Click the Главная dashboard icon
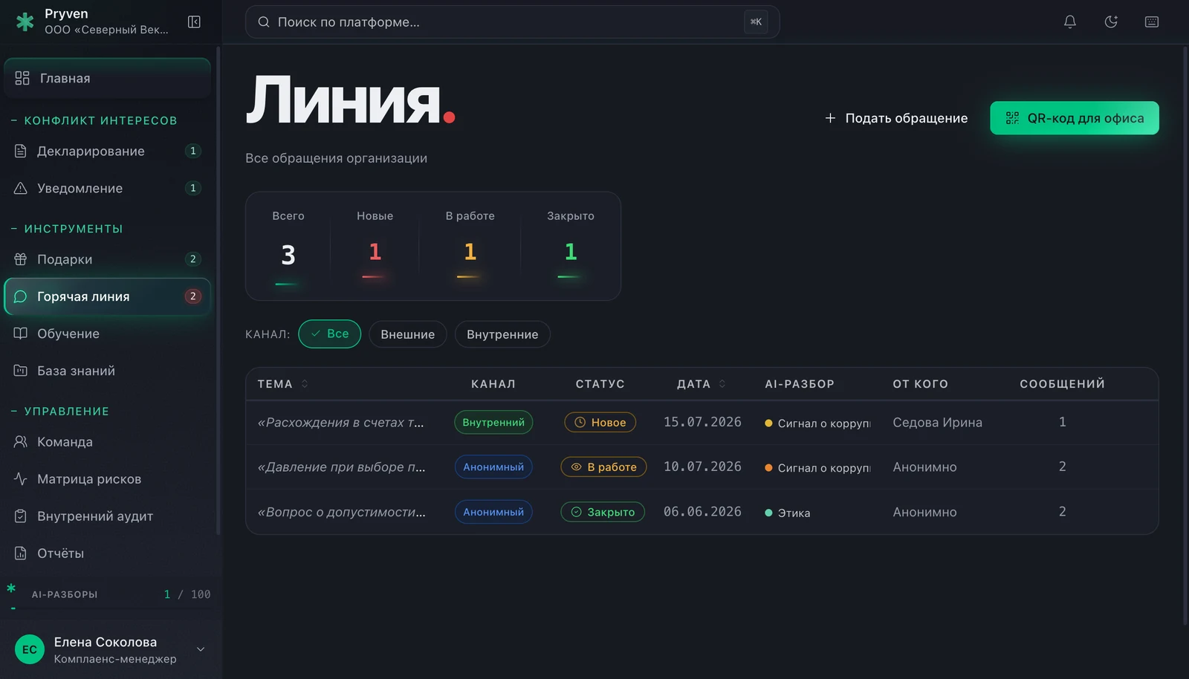 22,78
